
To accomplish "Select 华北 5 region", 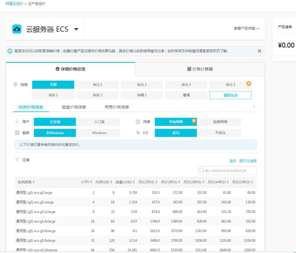I will (230, 85).
